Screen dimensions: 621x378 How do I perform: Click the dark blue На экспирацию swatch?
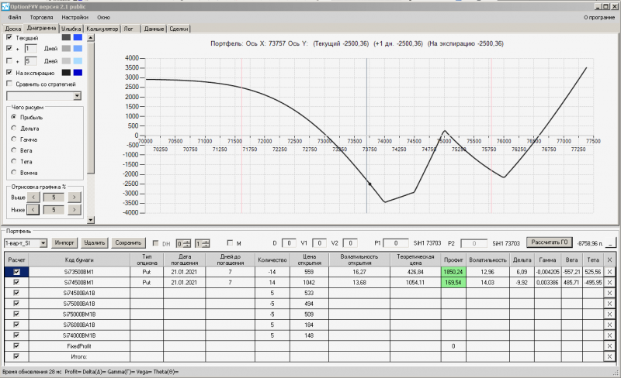78,72
